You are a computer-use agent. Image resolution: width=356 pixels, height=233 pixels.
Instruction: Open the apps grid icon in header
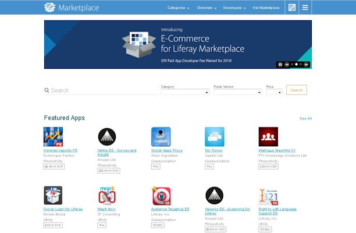292,8
